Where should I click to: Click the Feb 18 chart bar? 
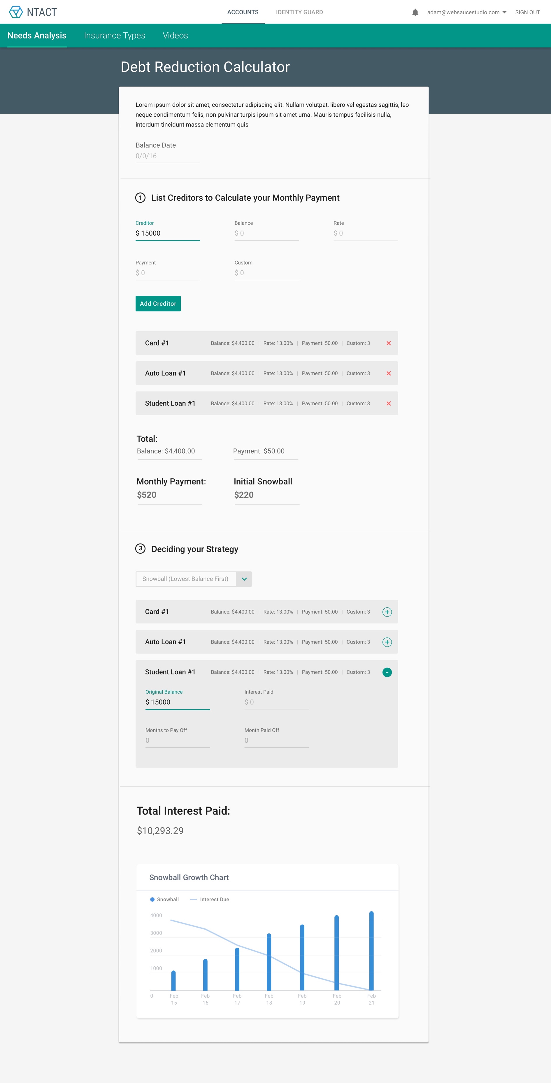(x=269, y=962)
